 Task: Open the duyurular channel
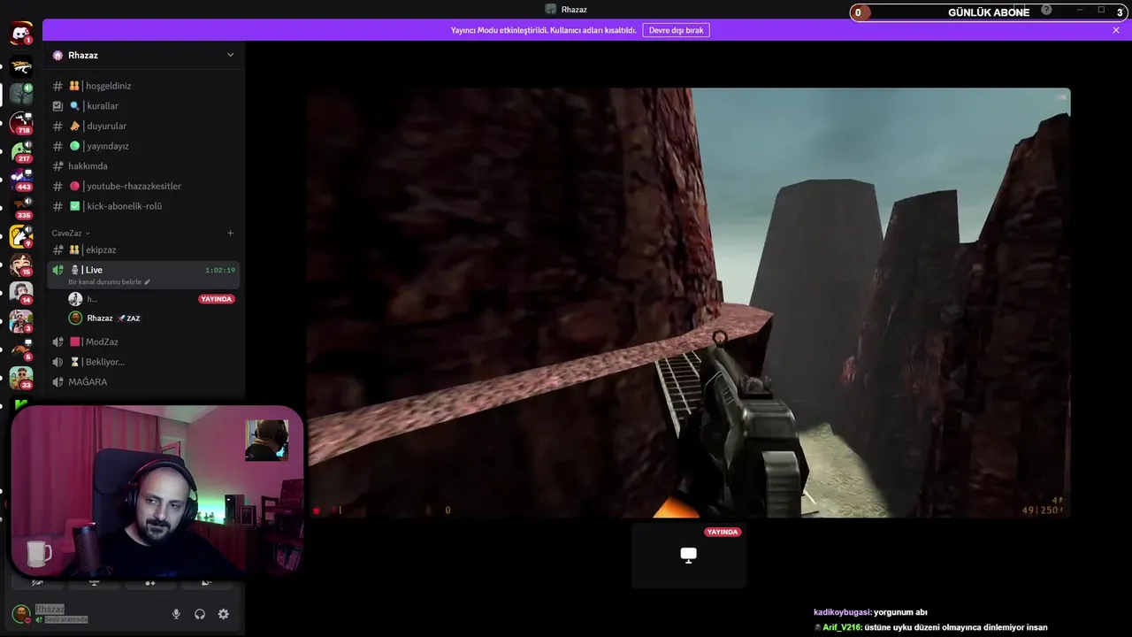[143, 126]
